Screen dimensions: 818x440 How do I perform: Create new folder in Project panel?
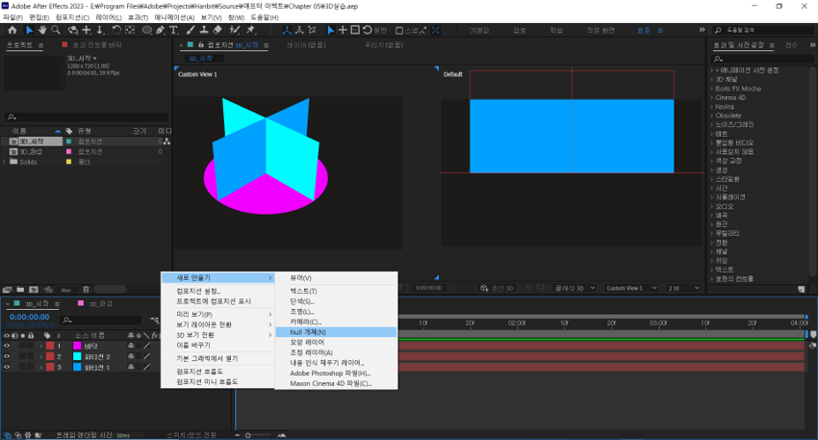[x=20, y=289]
